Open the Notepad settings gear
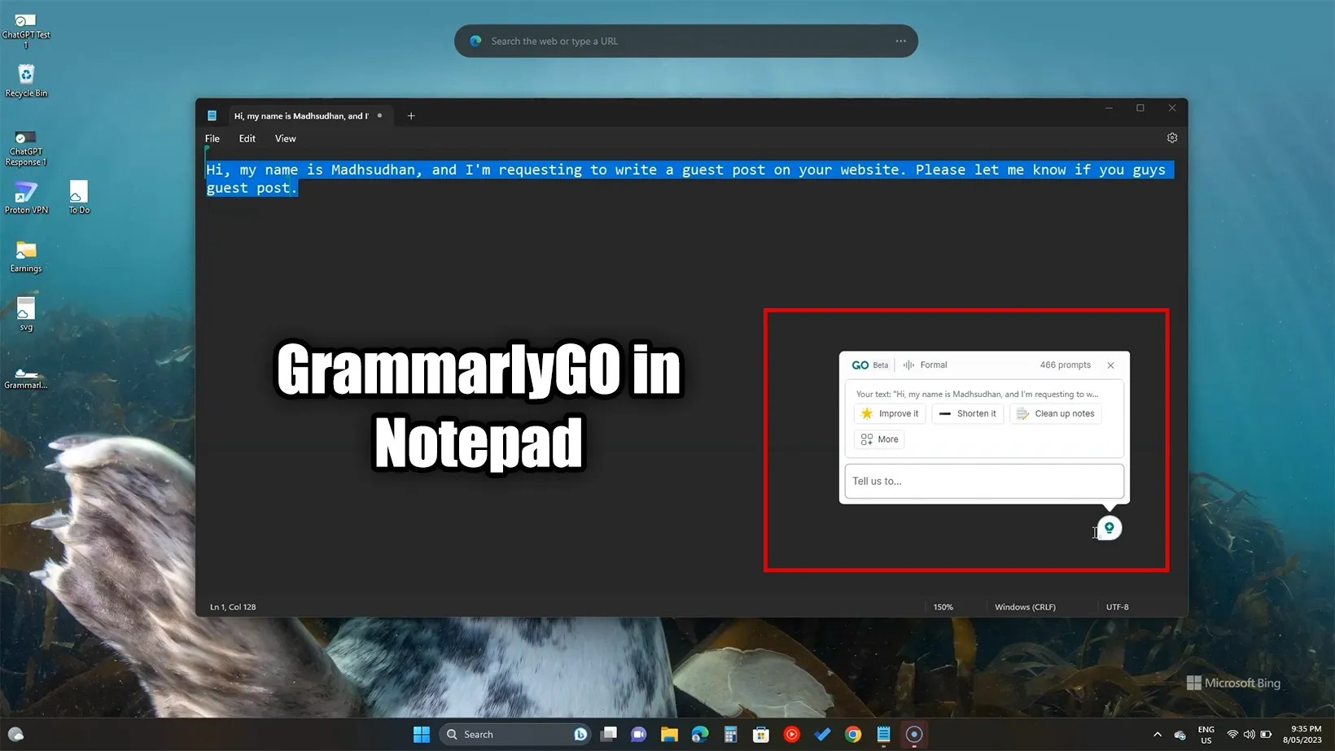This screenshot has width=1335, height=751. point(1172,138)
